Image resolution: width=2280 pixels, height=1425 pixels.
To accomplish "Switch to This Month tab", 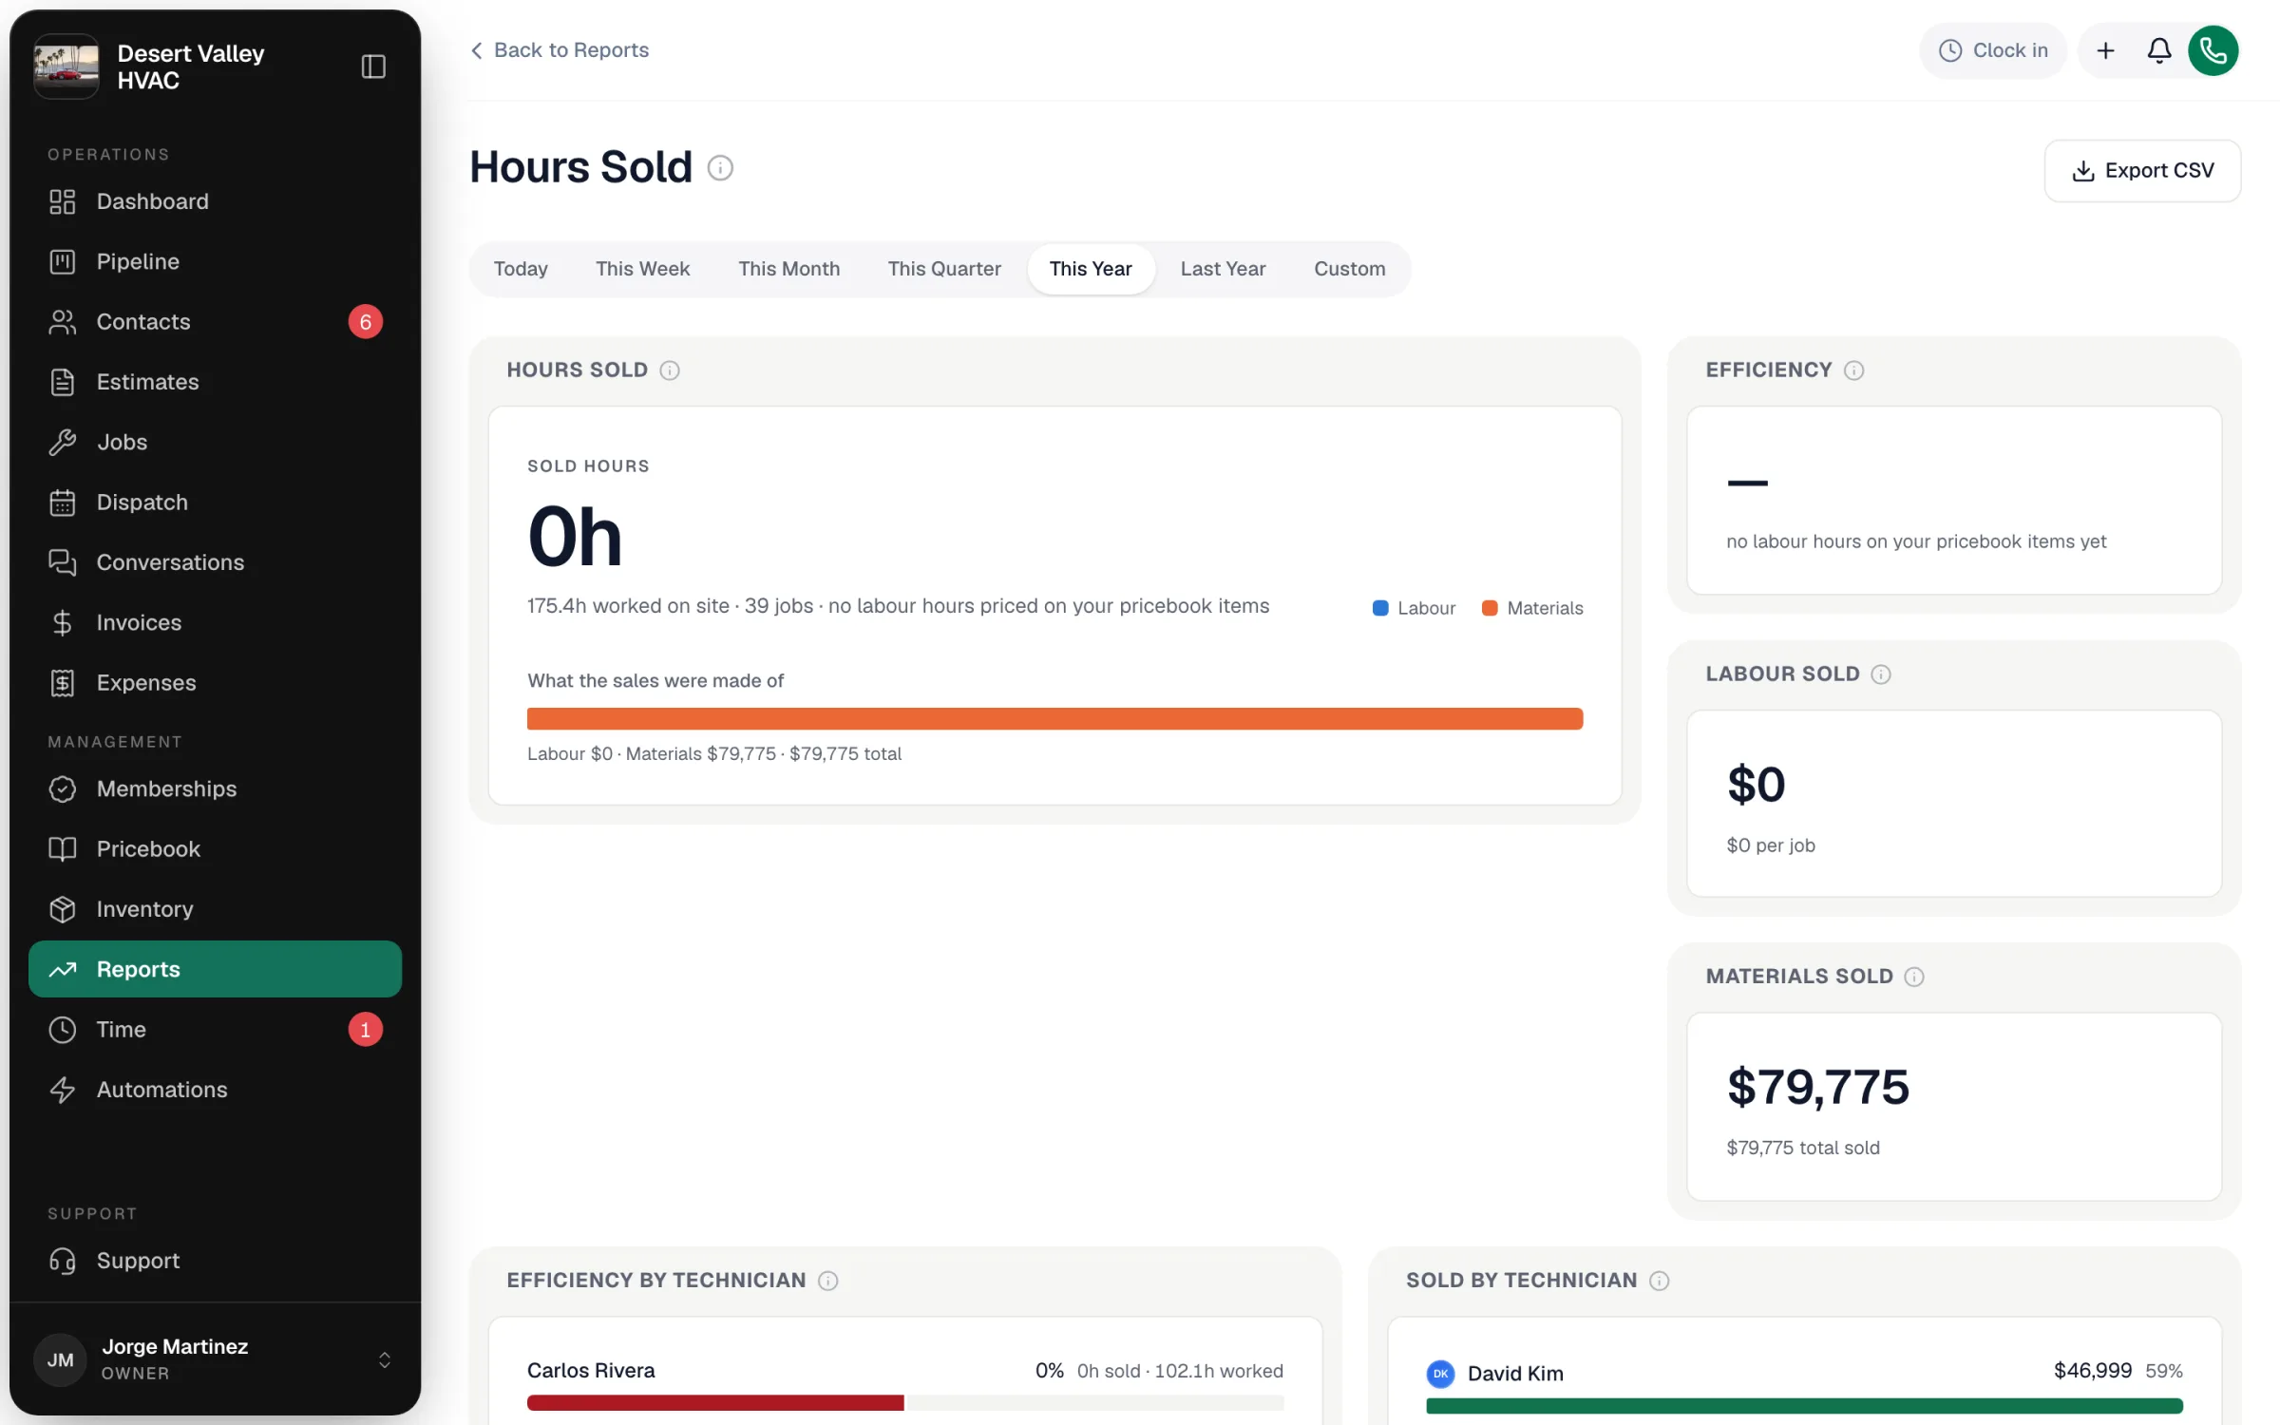I will pyautogui.click(x=788, y=269).
